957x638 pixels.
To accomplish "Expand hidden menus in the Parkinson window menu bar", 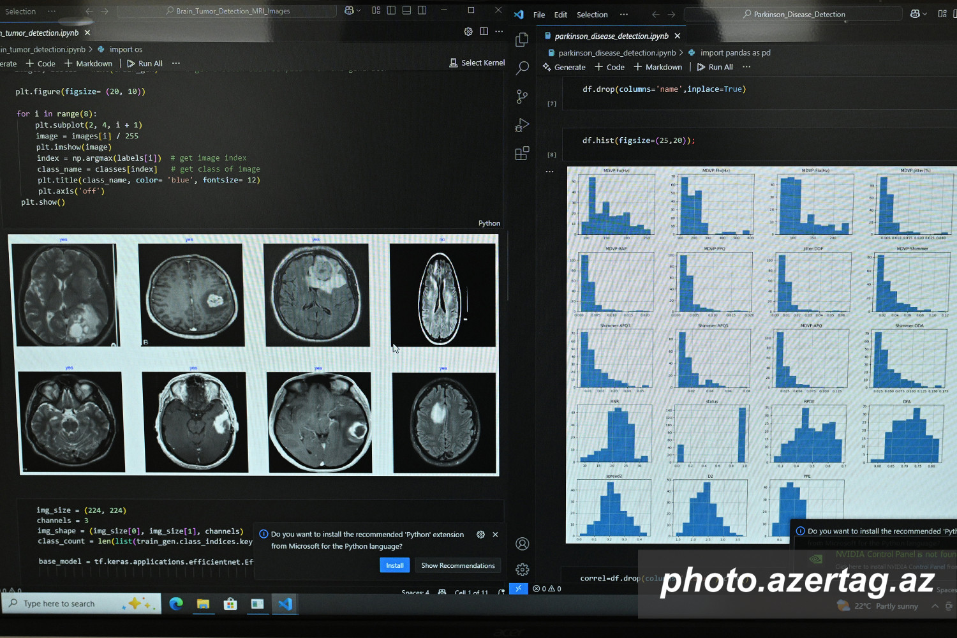I will click(x=624, y=14).
